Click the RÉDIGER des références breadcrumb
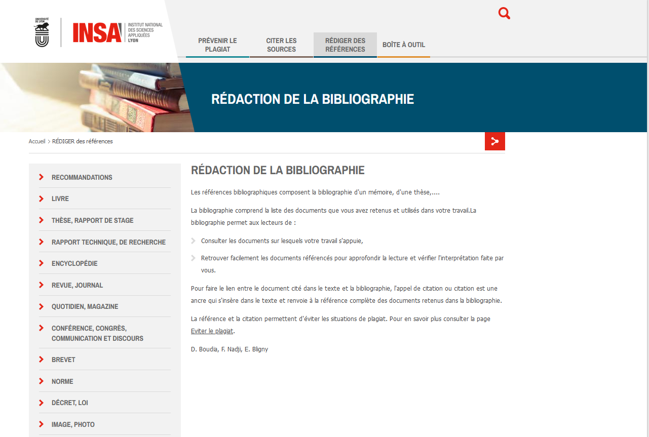The height and width of the screenshot is (437, 649). tap(83, 141)
